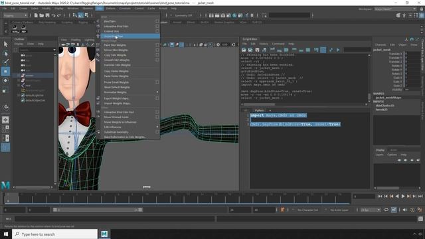This screenshot has height=239, width=425.
Task: Open the Rigging menu set dropdown
Action: [15, 15]
